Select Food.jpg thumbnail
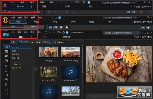Screen dimensions: 153x99 (x=48, y=52)
